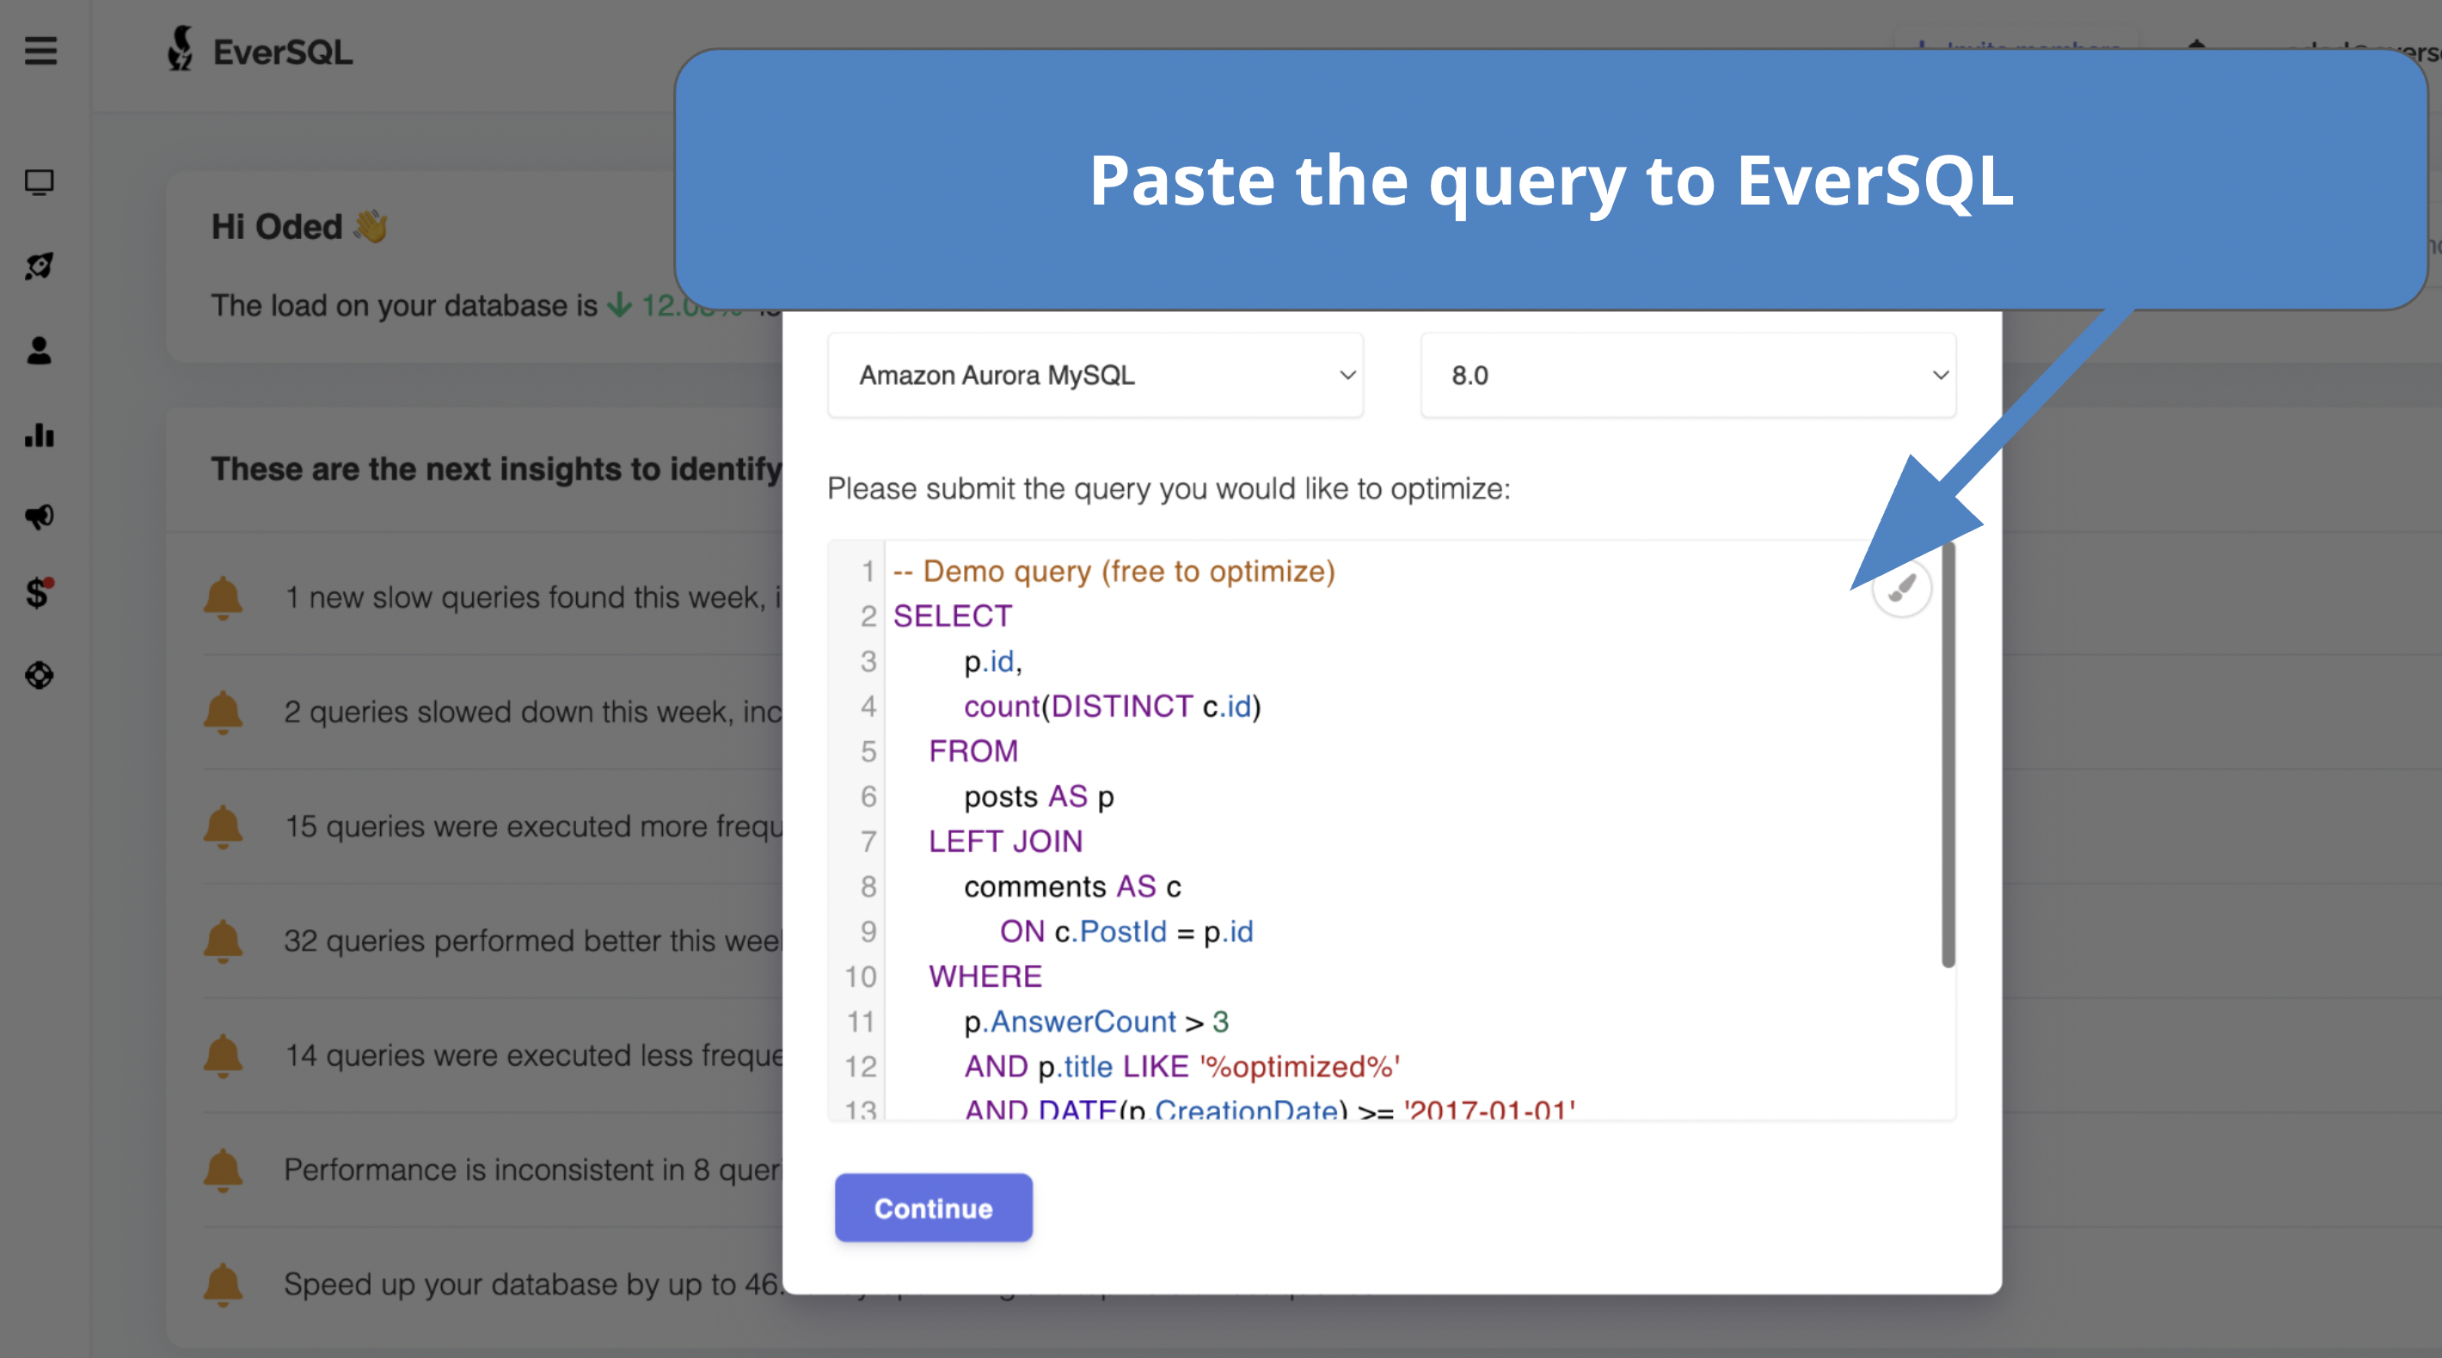Viewport: 2442px width, 1358px height.
Task: Click inside the SQL query editor
Action: point(1390,831)
